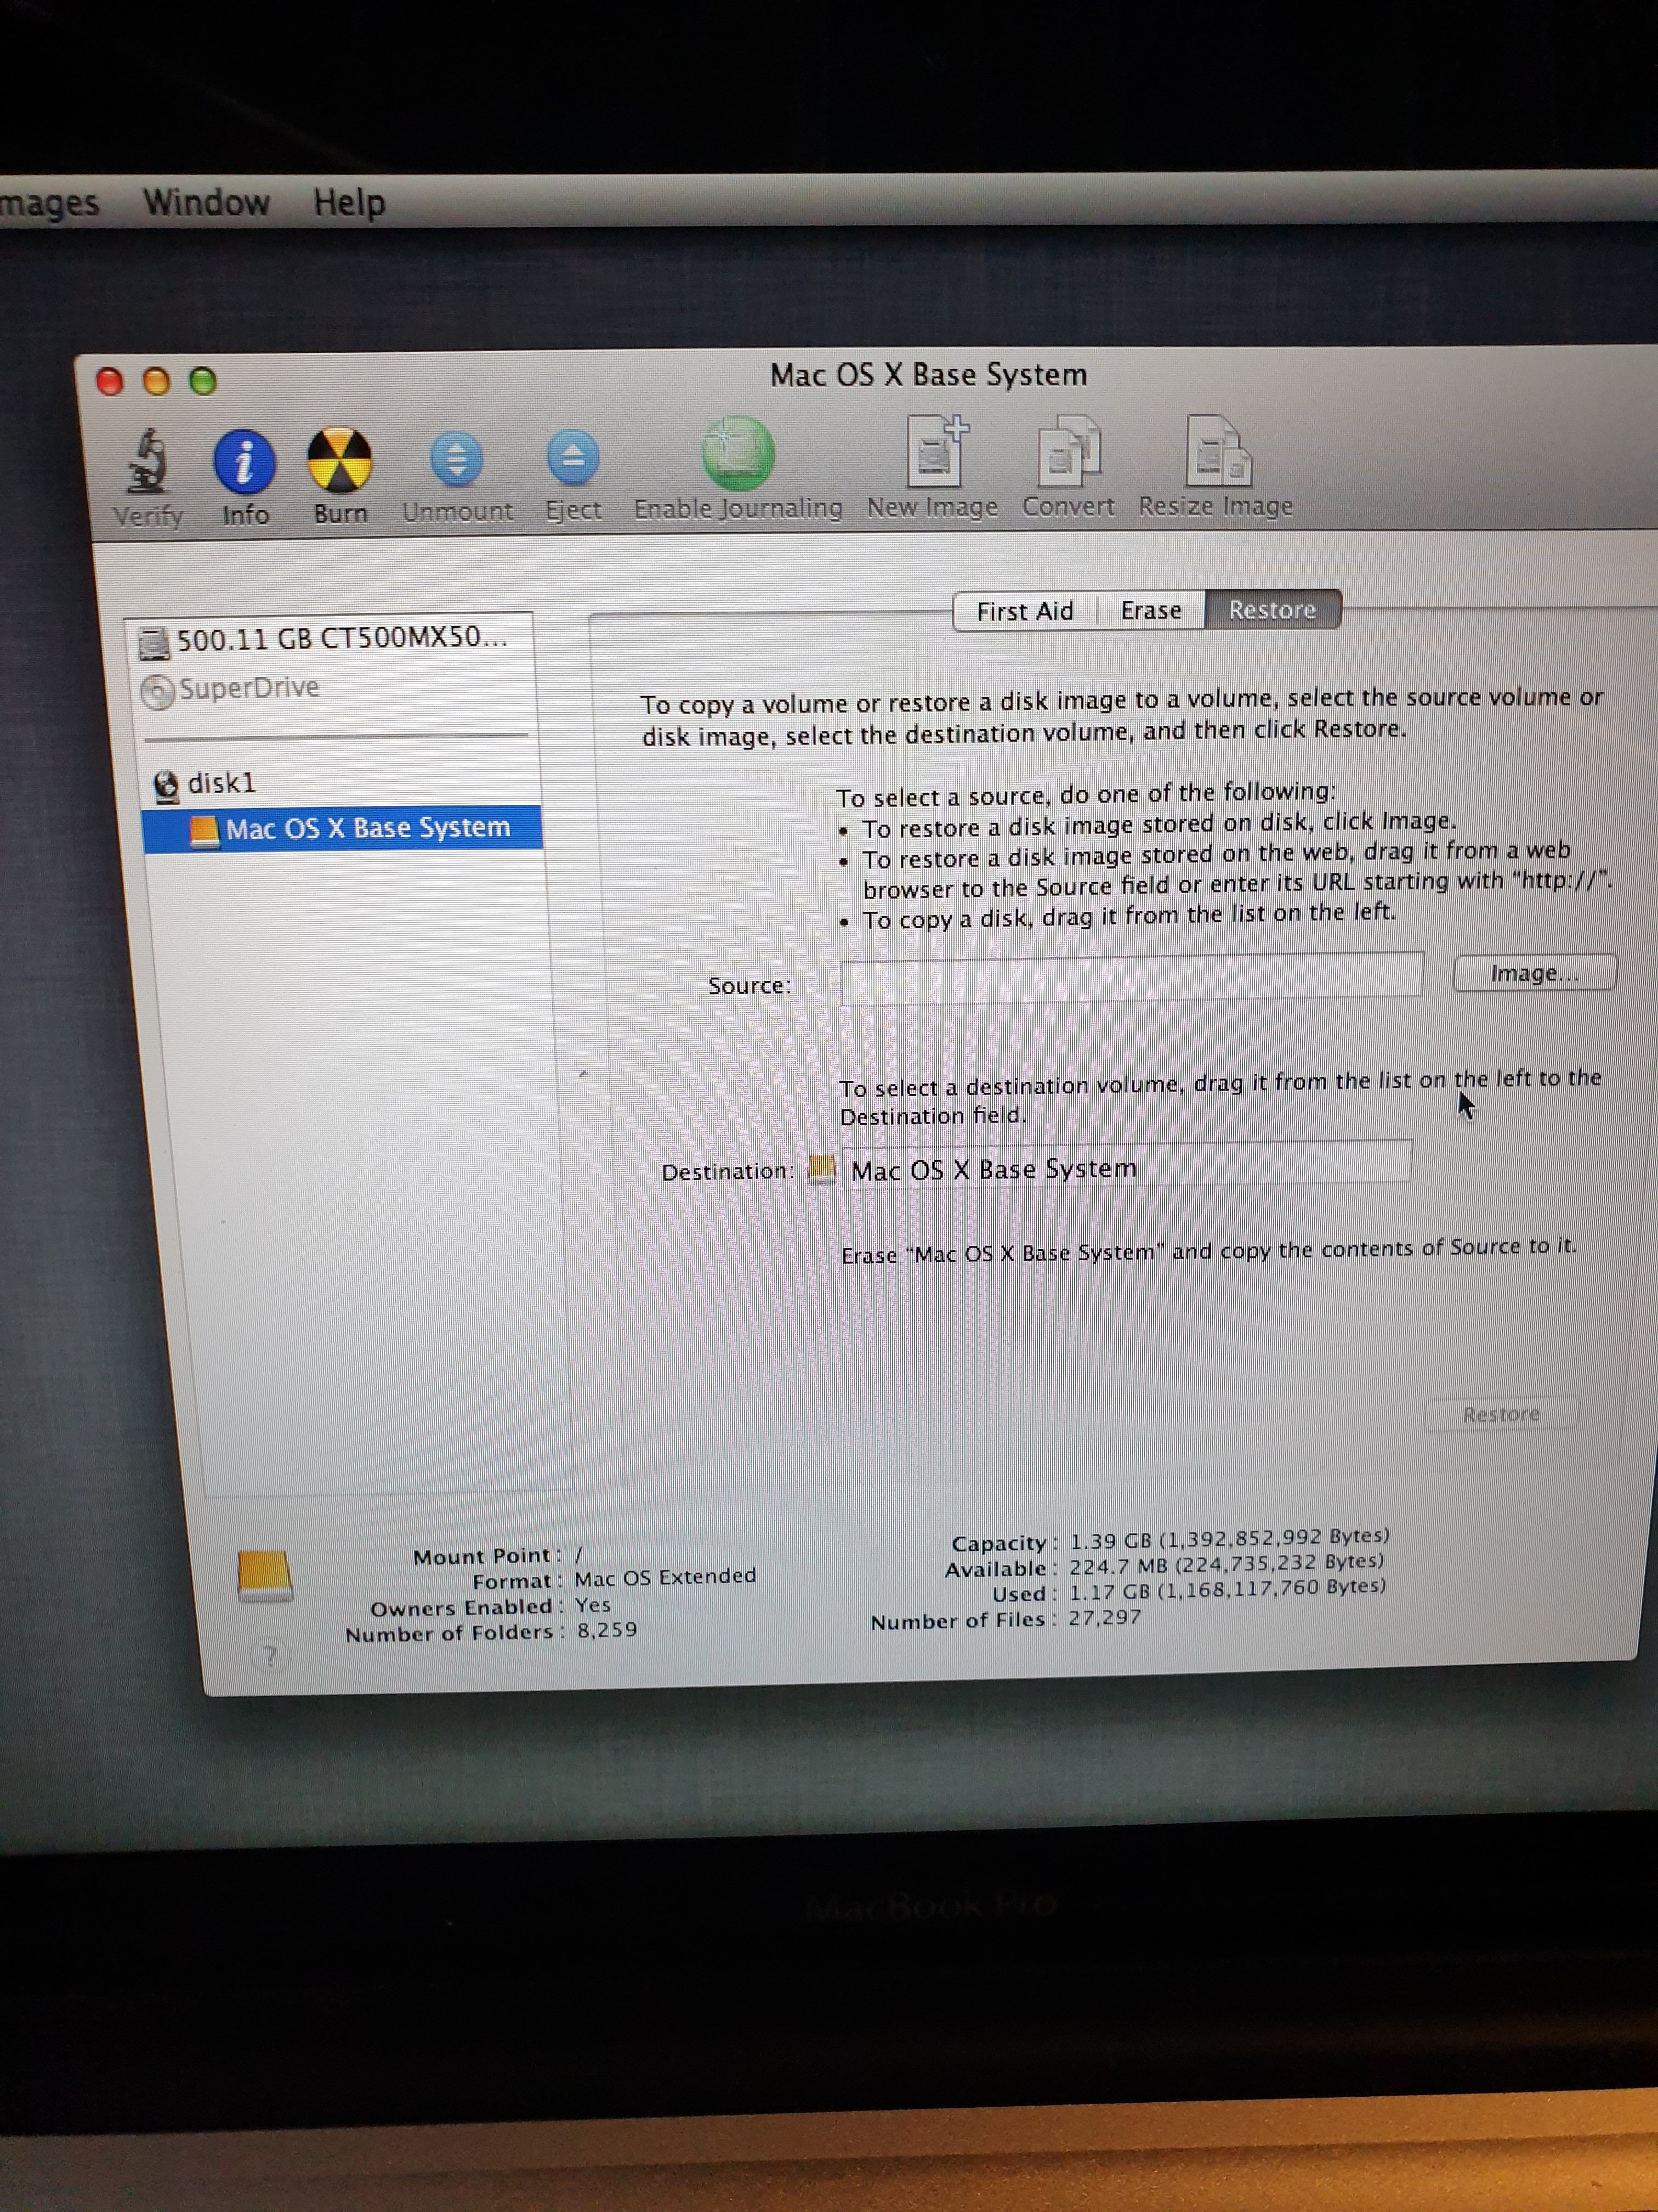This screenshot has width=1658, height=2212.
Task: Switch to the First Aid tab
Action: click(x=1025, y=611)
